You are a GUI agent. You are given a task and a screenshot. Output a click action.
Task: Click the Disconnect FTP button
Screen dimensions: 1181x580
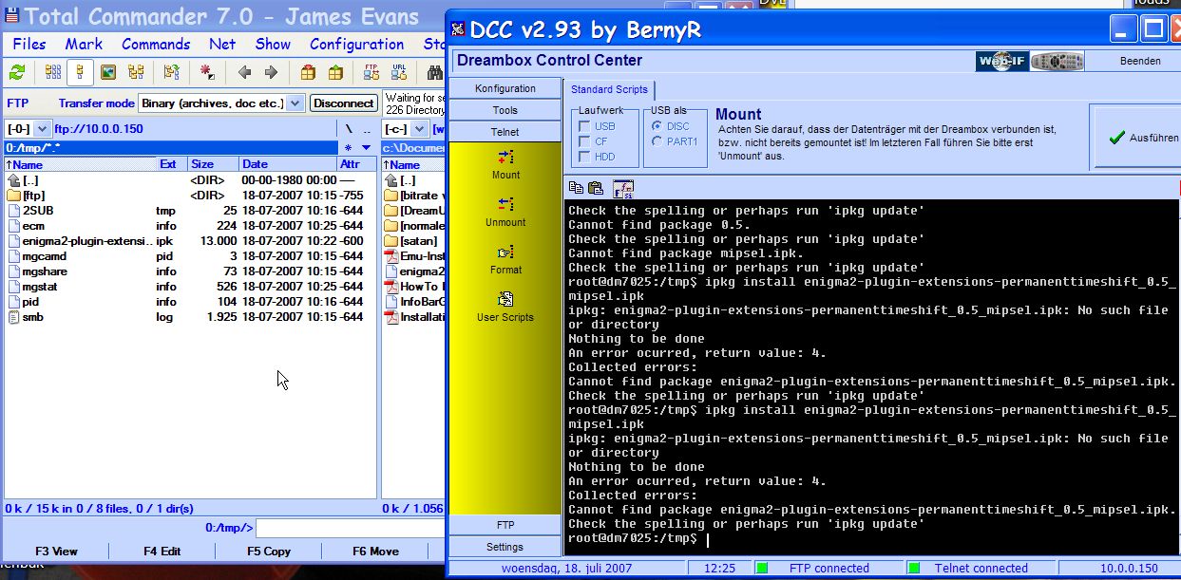click(x=343, y=103)
